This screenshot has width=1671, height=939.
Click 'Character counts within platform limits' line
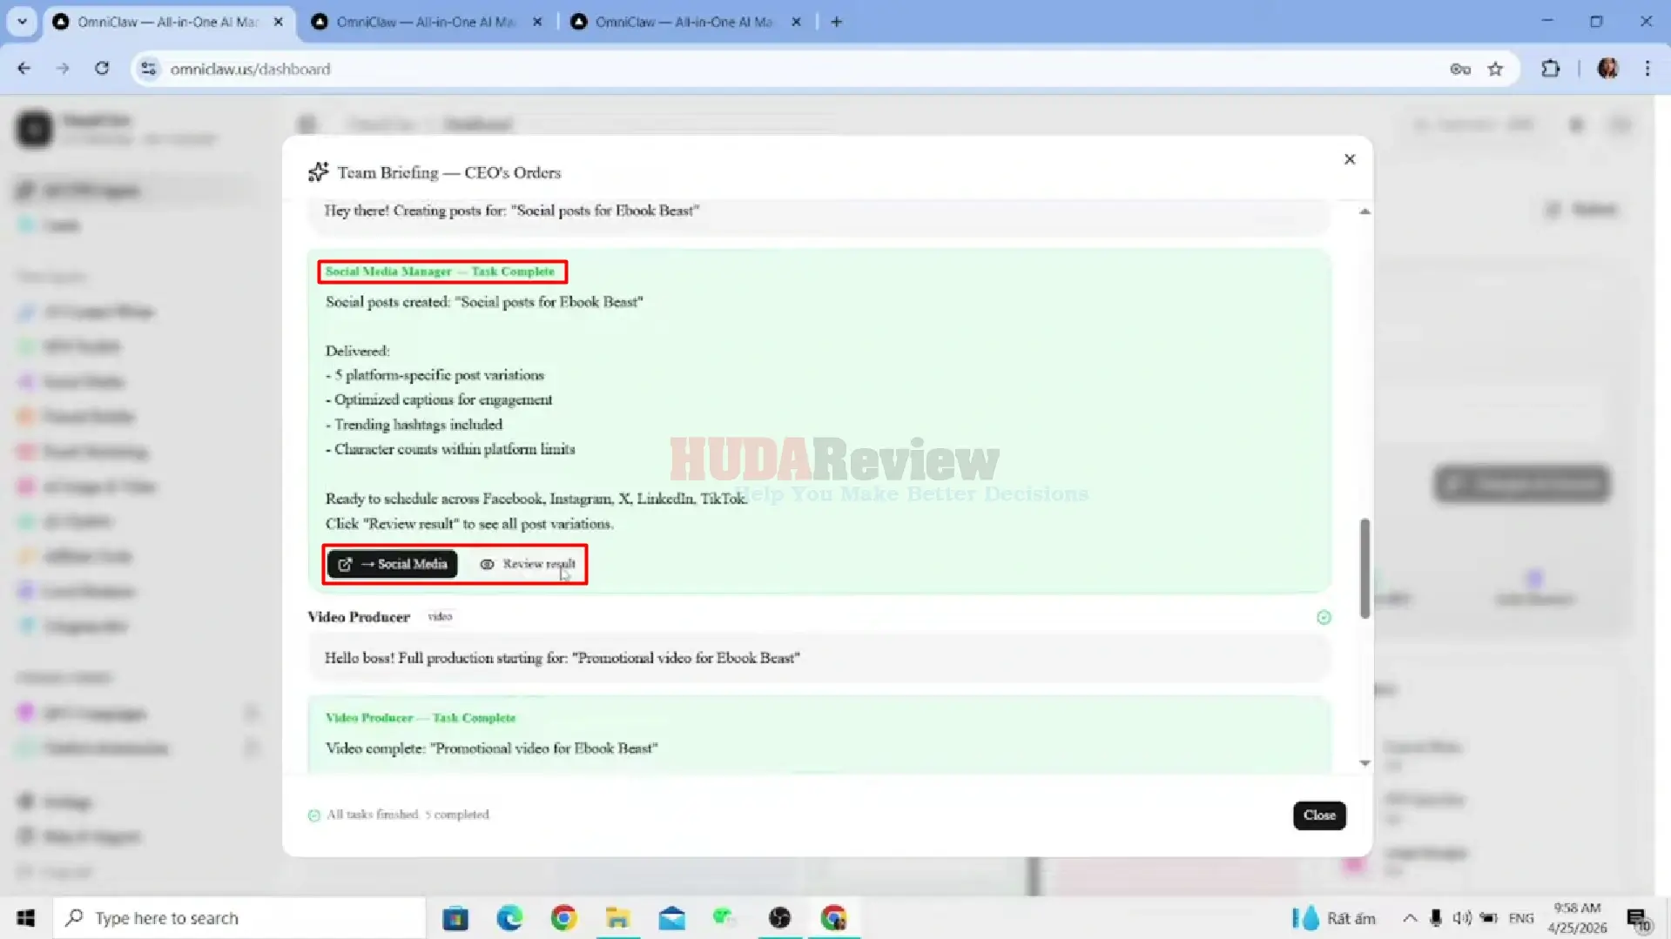[x=450, y=449]
